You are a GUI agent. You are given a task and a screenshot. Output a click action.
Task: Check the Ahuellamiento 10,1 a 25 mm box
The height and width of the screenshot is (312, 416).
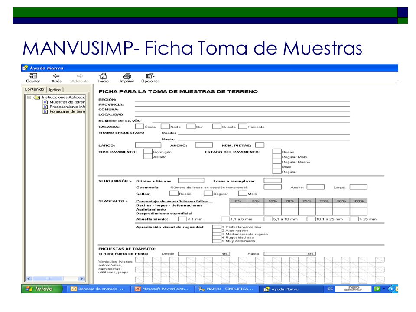point(311,219)
